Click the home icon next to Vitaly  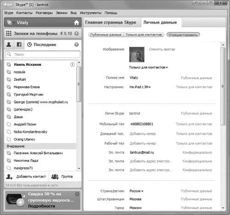click(x=76, y=23)
